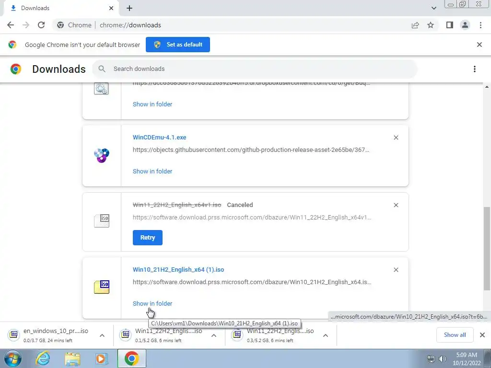Click the Chrome logo beside Downloads title
This screenshot has width=491, height=368.
(16, 69)
